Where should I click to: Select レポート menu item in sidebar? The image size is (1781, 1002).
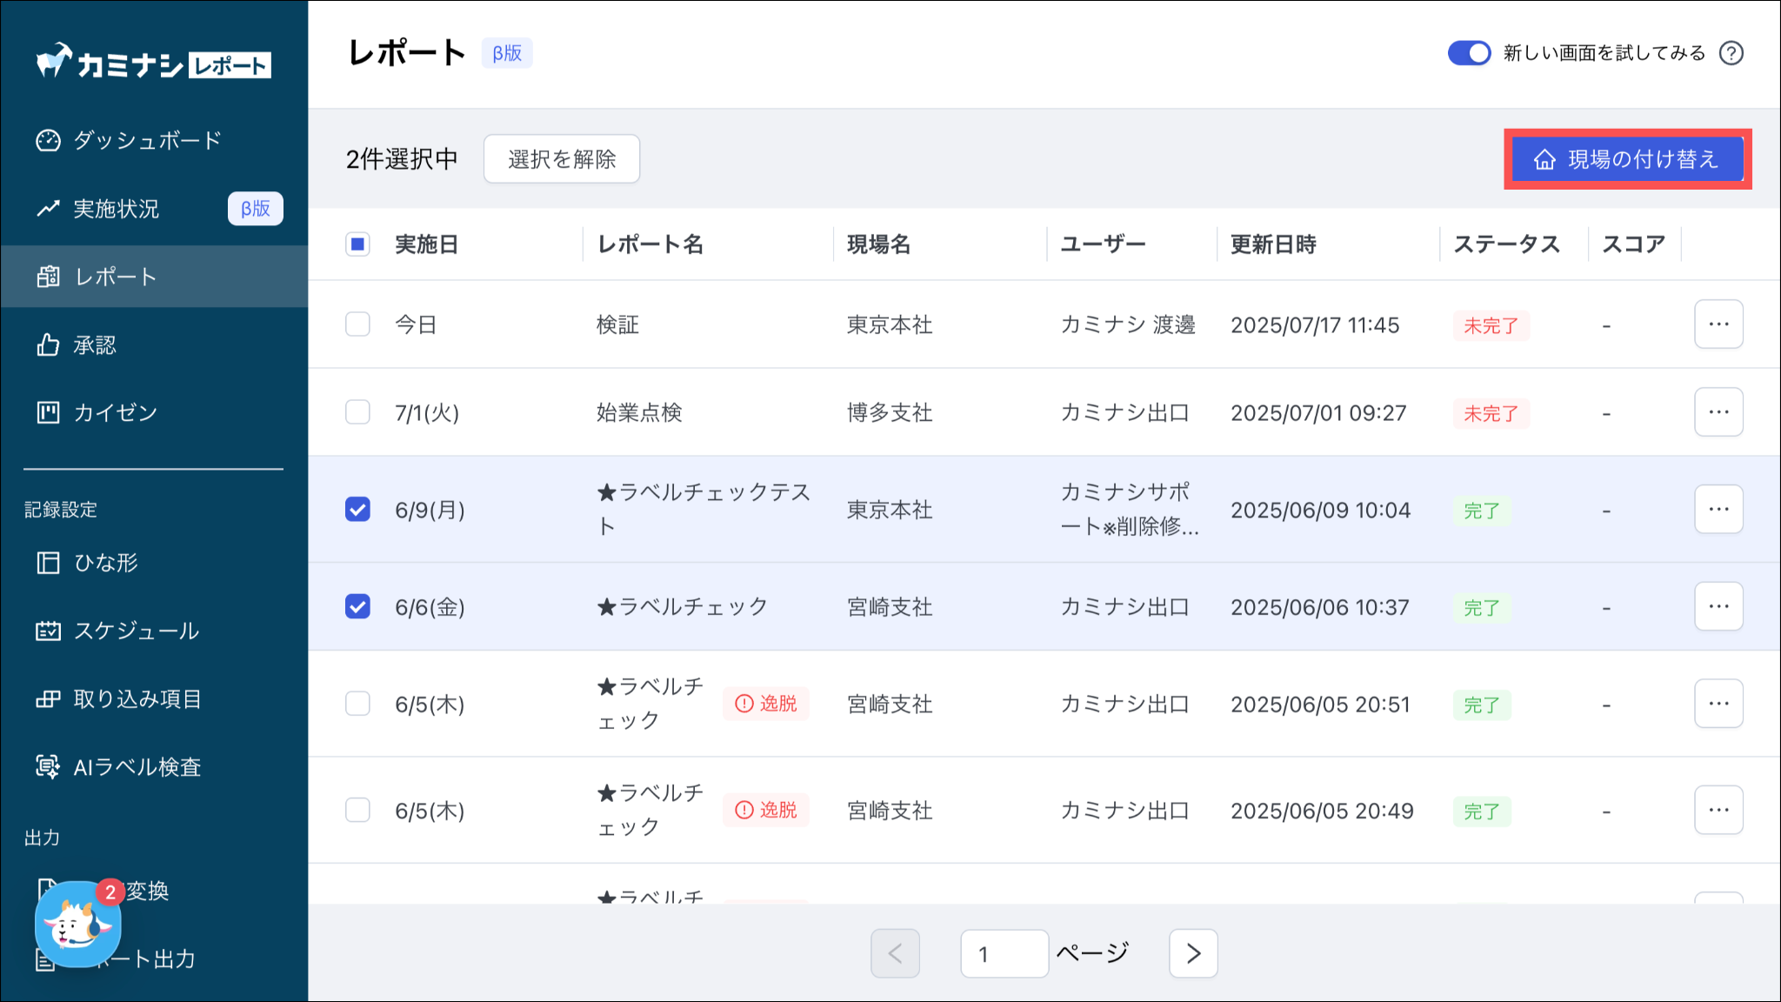(116, 277)
